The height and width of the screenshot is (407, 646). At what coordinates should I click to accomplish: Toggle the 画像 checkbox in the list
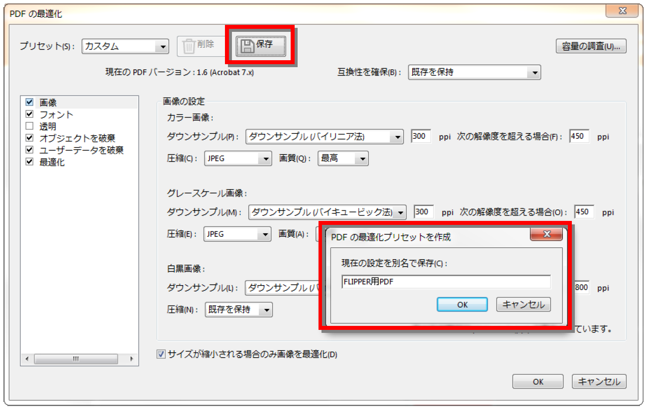[x=30, y=102]
